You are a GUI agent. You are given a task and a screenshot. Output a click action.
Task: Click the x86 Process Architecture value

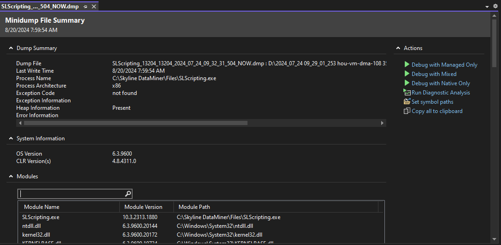tap(117, 86)
